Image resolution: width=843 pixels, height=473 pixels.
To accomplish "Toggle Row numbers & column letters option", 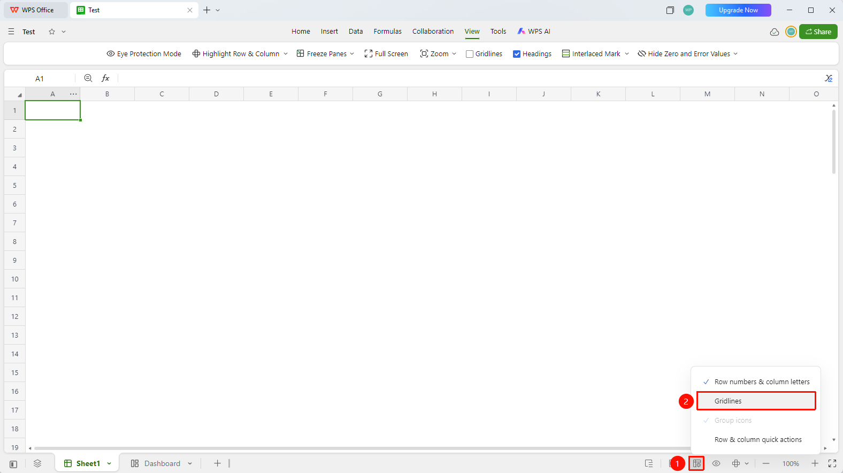I will (x=756, y=382).
